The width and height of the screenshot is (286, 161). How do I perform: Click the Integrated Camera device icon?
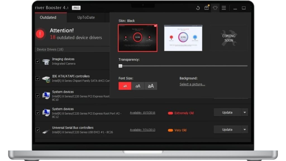pos(46,61)
